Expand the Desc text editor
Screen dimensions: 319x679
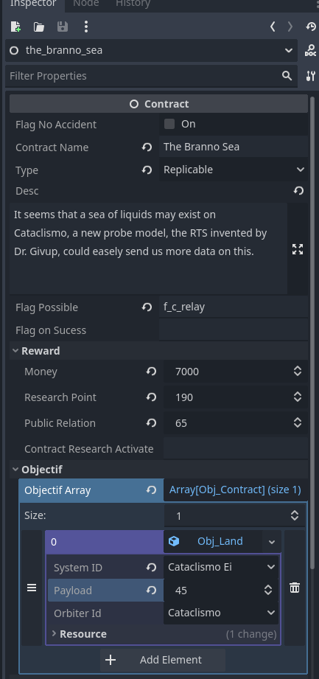click(x=298, y=249)
